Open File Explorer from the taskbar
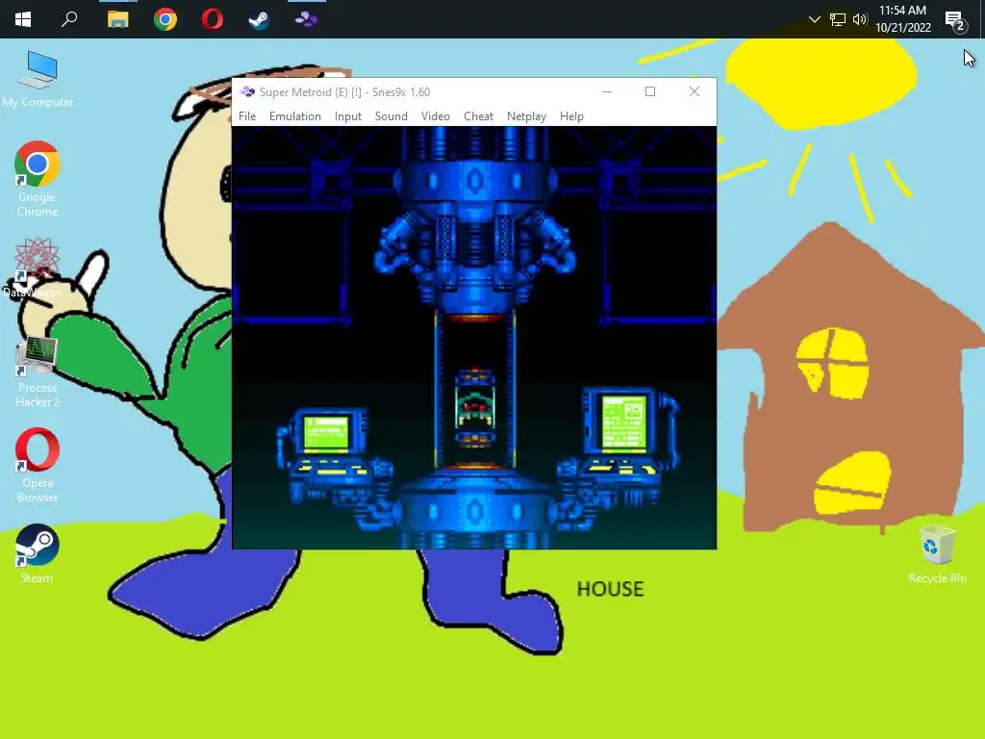The height and width of the screenshot is (739, 985). pos(117,19)
